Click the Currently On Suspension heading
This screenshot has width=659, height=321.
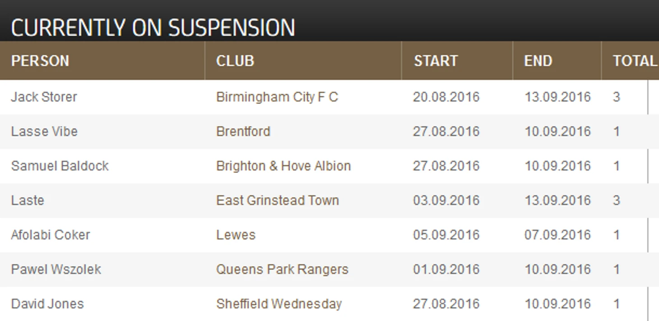153,27
